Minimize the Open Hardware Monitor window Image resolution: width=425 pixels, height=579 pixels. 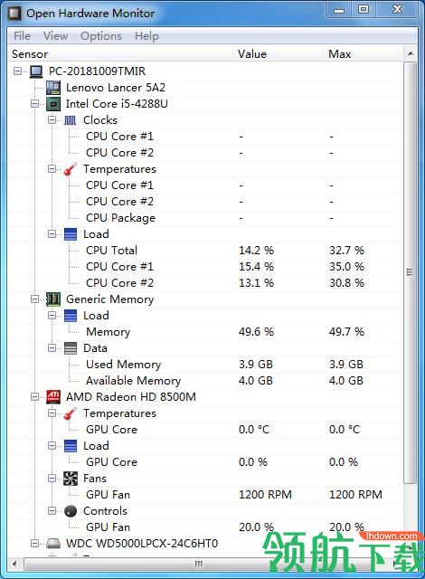coord(339,10)
